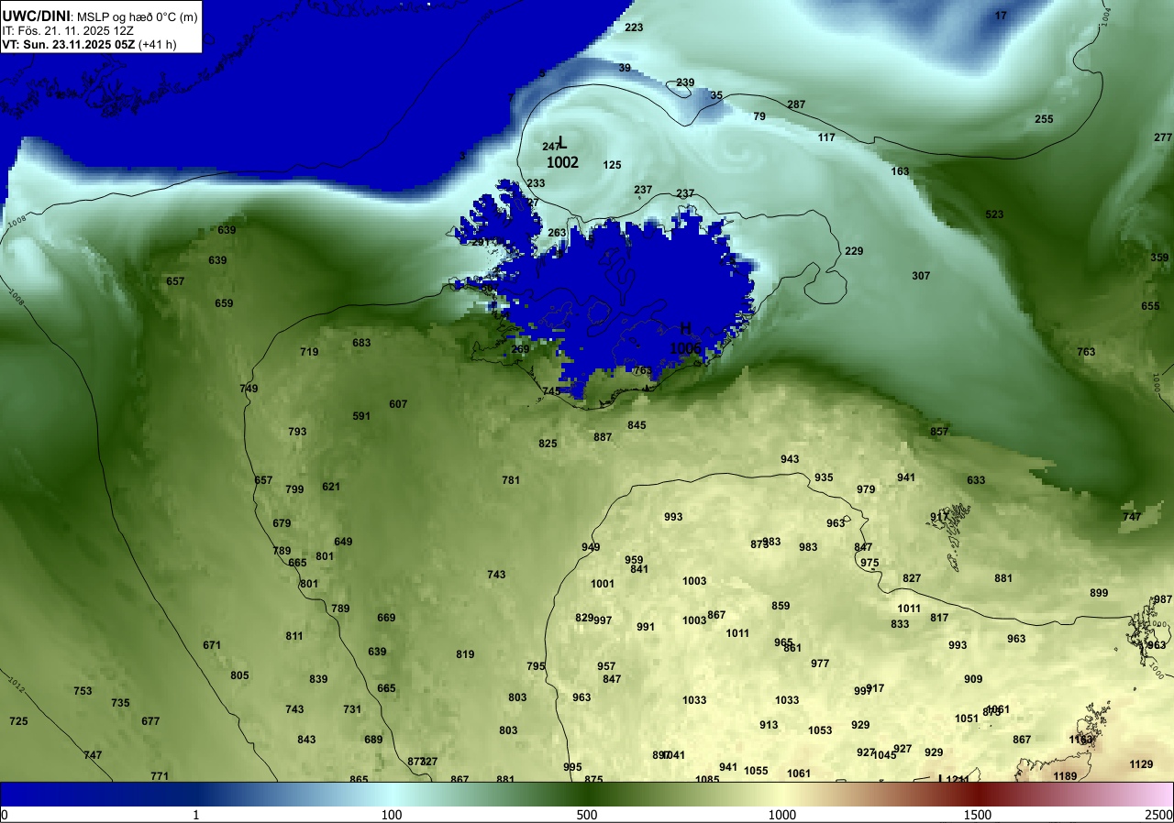Click the 2500 label on the color scale
The width and height of the screenshot is (1174, 823).
coord(1159,814)
